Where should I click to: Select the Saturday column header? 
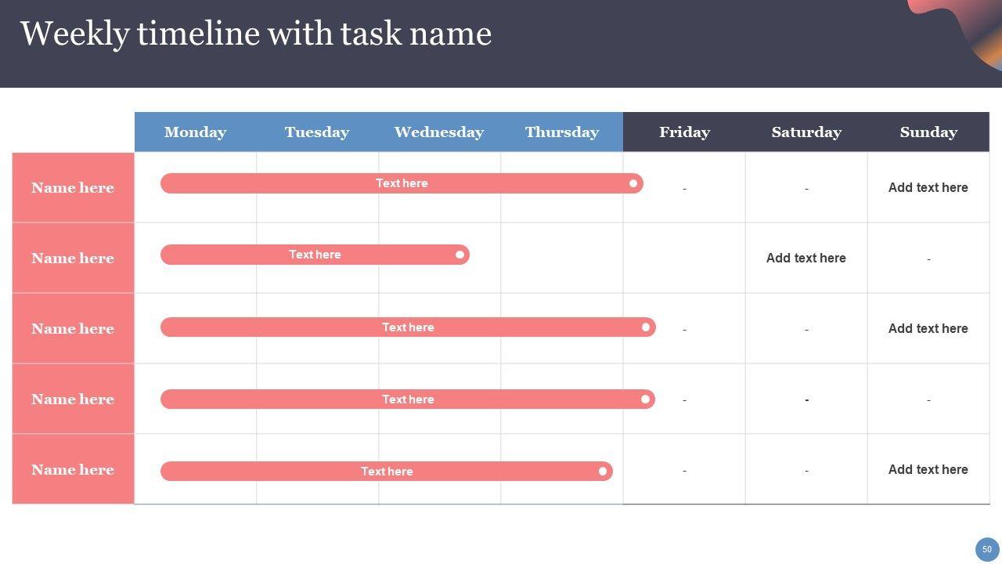806,132
